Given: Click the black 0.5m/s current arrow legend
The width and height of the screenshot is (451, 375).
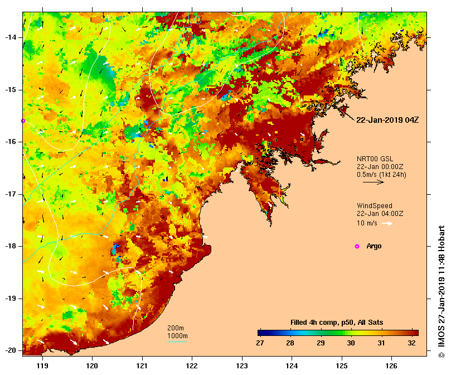Looking at the screenshot, I should pos(374,182).
